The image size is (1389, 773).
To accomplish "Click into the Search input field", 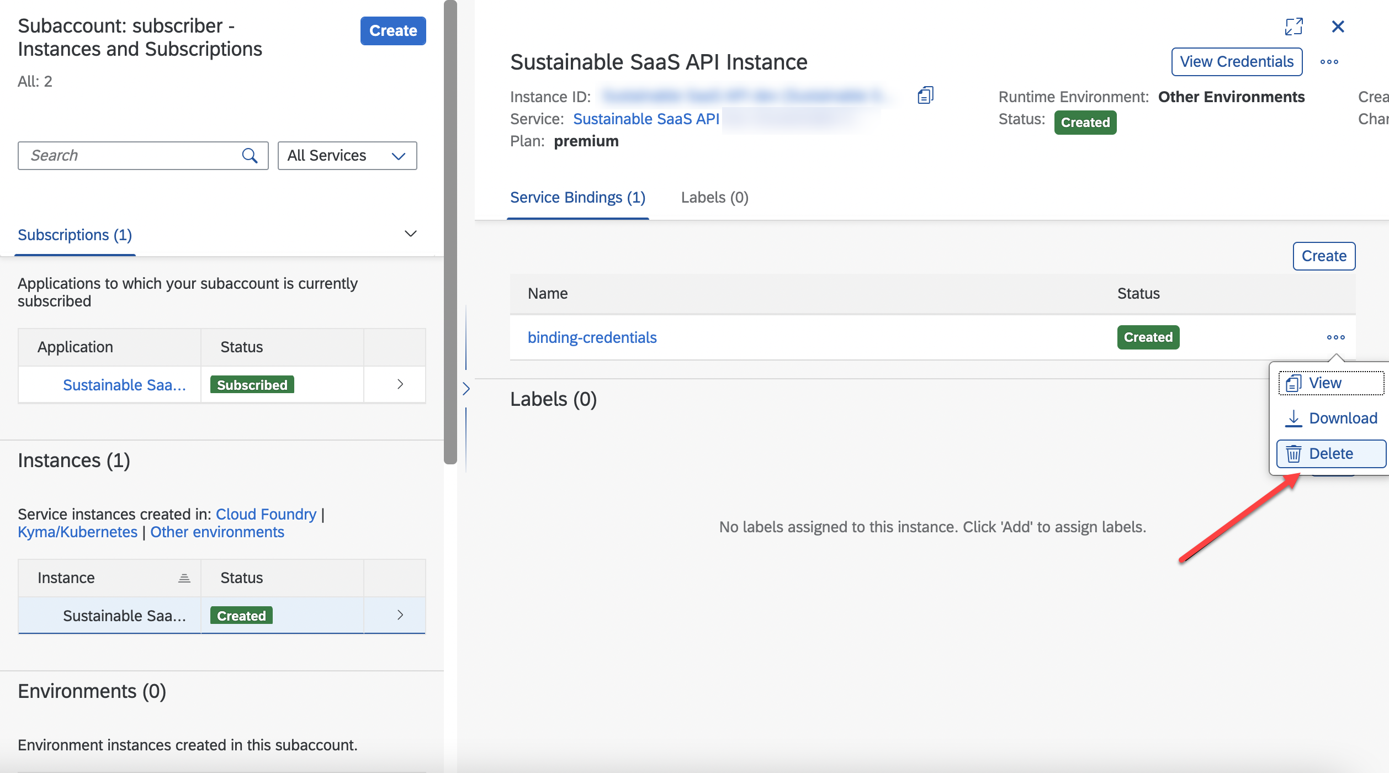I will point(130,156).
